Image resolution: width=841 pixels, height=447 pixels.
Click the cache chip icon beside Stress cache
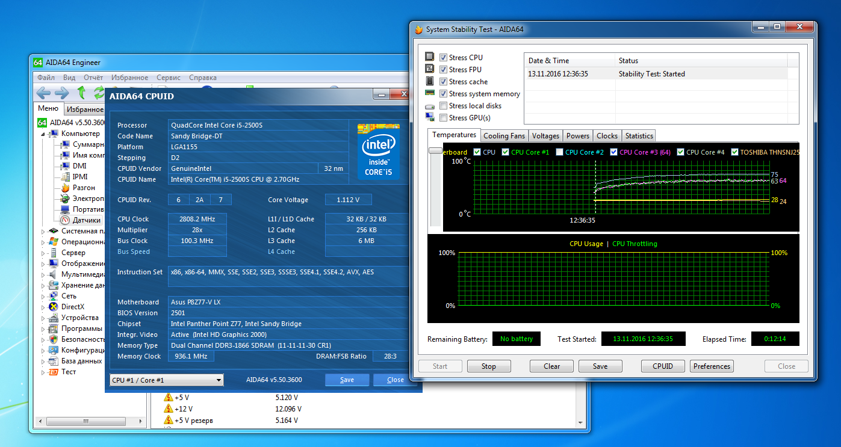(430, 81)
